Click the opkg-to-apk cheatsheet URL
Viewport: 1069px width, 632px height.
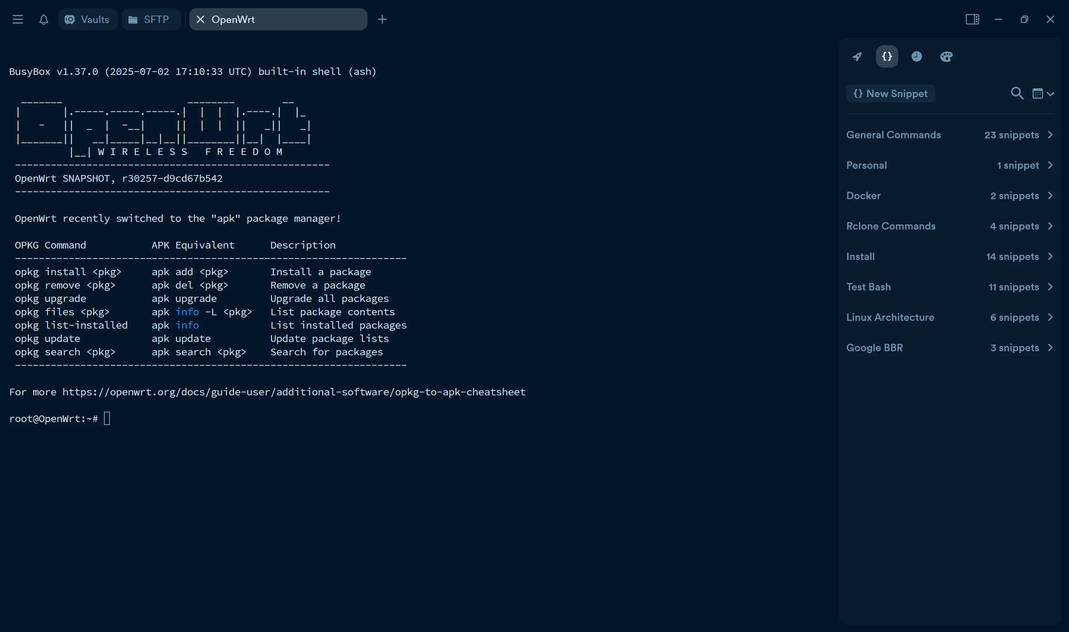(x=294, y=392)
